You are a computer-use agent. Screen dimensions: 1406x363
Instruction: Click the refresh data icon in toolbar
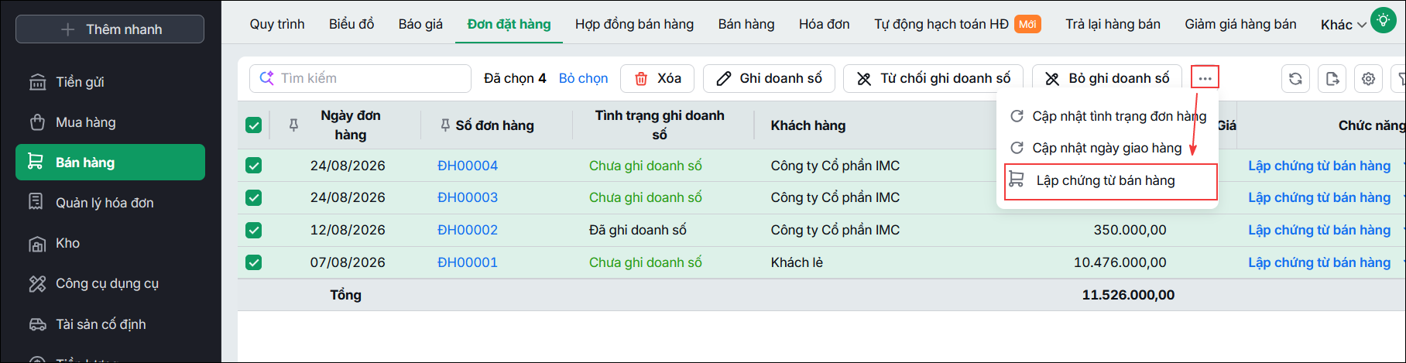pos(1295,78)
